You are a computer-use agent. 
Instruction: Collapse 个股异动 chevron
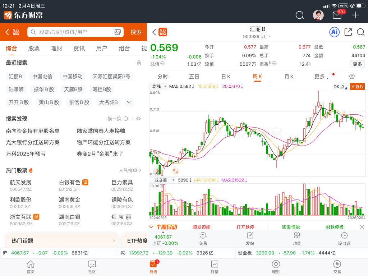(151, 227)
